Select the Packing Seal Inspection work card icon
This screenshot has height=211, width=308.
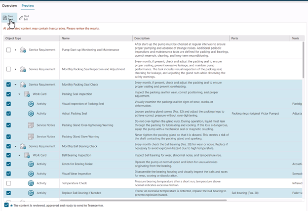pos(27,94)
